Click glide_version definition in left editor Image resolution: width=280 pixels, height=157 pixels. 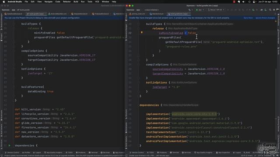pos(32,123)
